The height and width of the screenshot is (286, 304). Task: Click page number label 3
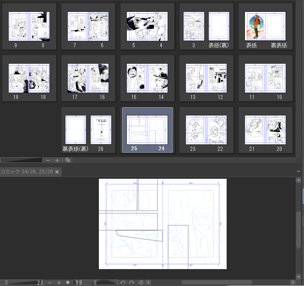[x=194, y=45]
